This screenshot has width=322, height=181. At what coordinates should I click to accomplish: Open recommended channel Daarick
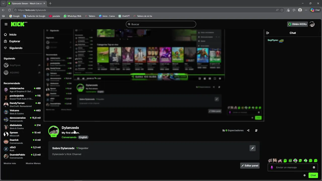(22, 141)
